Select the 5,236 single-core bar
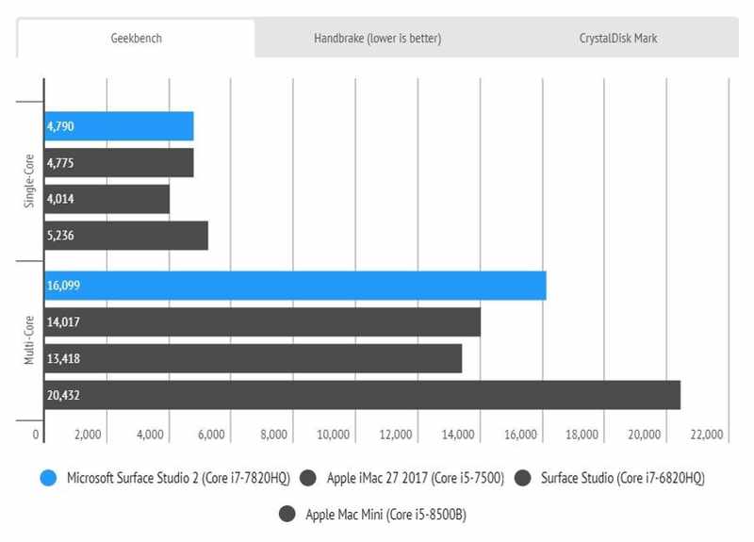 (x=126, y=235)
